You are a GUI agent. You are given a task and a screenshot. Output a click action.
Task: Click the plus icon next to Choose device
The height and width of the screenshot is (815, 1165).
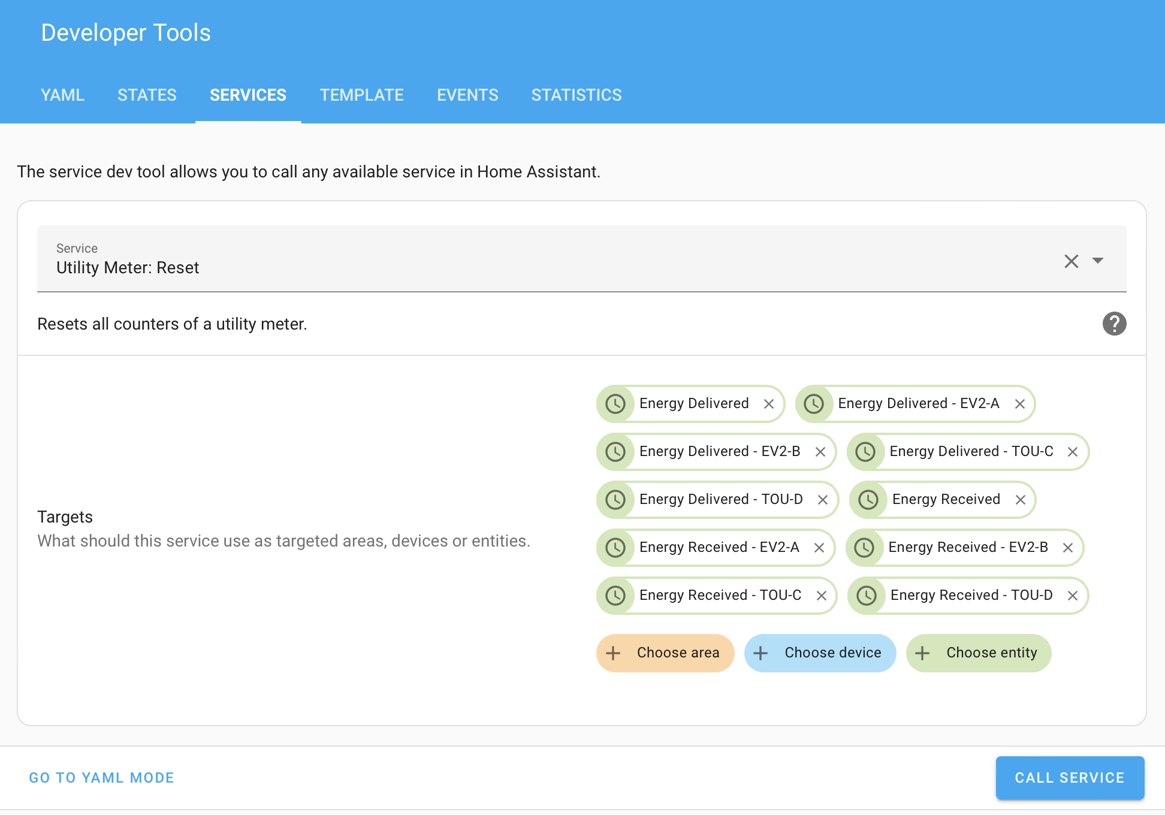point(761,653)
